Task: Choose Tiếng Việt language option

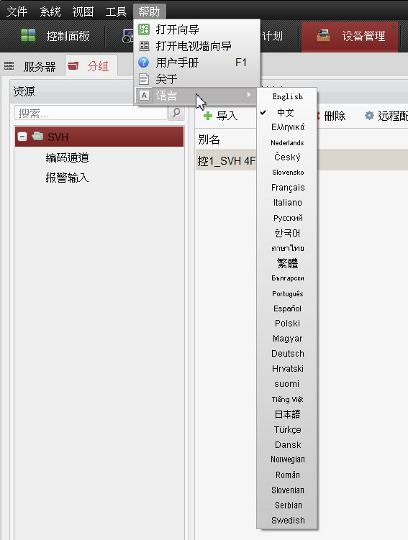Action: [286, 399]
